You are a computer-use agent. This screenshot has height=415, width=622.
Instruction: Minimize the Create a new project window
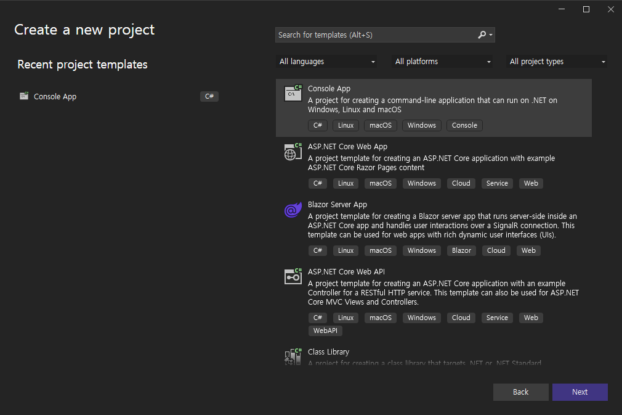[x=562, y=9]
